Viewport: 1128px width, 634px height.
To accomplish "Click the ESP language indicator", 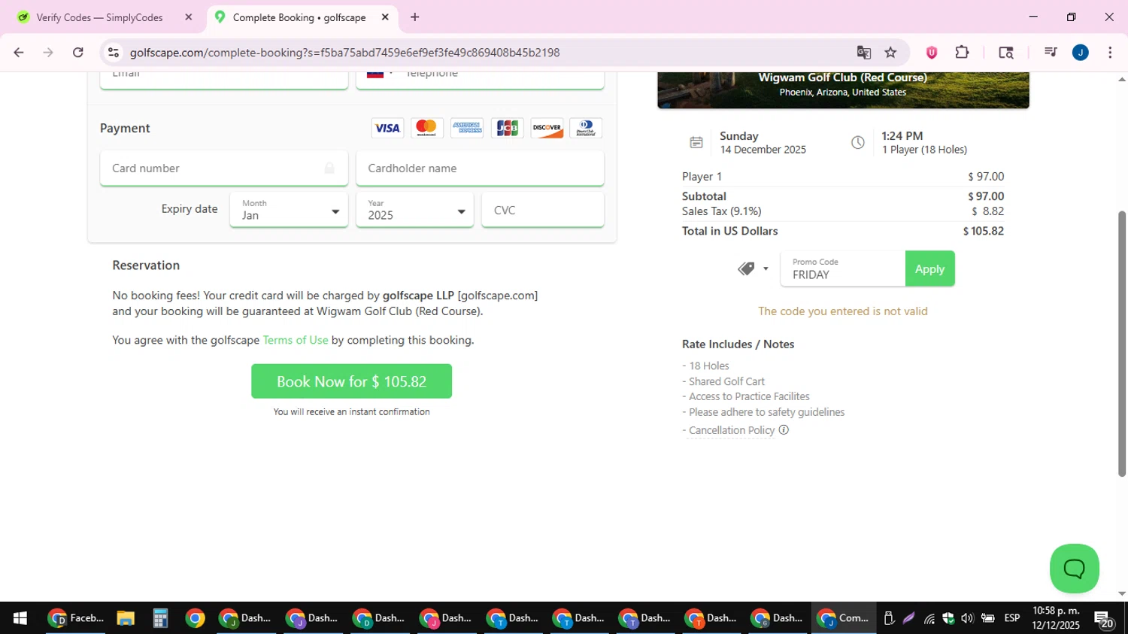I will tap(1012, 618).
